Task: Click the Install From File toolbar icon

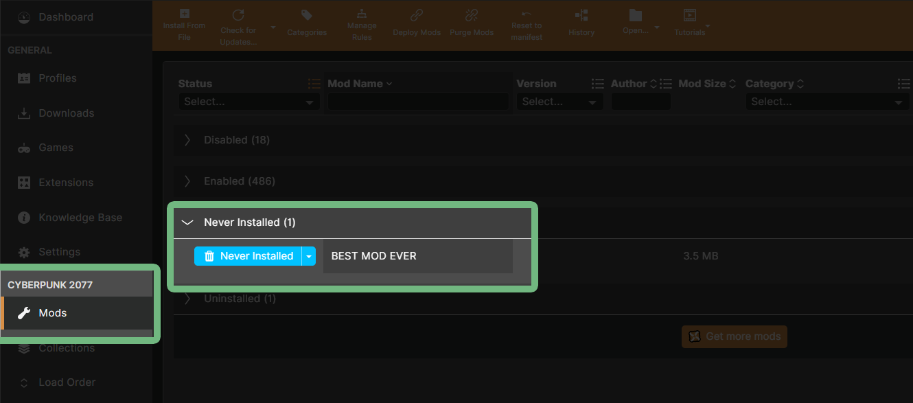Action: pos(183,14)
